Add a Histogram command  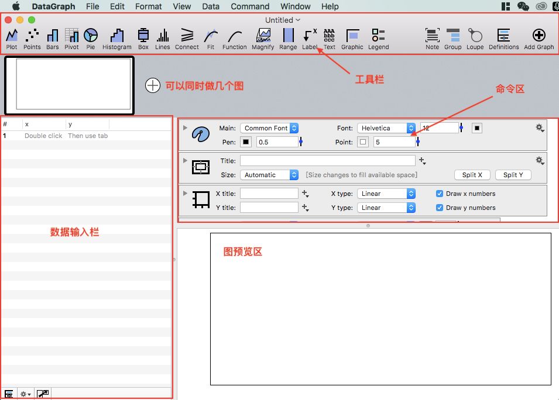pyautogui.click(x=117, y=39)
